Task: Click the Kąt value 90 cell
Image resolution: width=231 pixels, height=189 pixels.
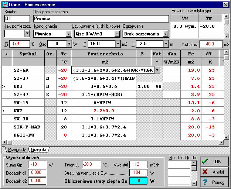Action: 157,86
